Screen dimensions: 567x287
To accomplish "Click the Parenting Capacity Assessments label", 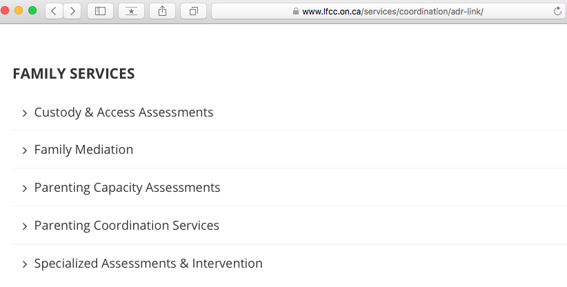I will coord(127,188).
